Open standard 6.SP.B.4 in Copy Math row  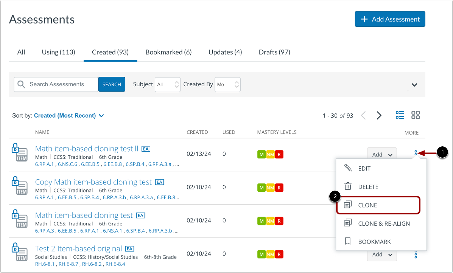(x=90, y=198)
